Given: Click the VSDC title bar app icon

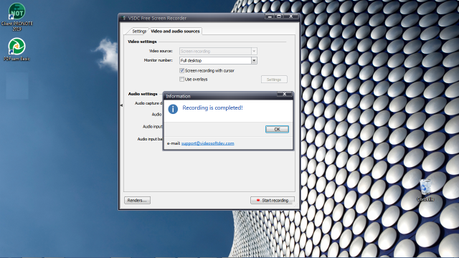Looking at the screenshot, I should (x=123, y=18).
